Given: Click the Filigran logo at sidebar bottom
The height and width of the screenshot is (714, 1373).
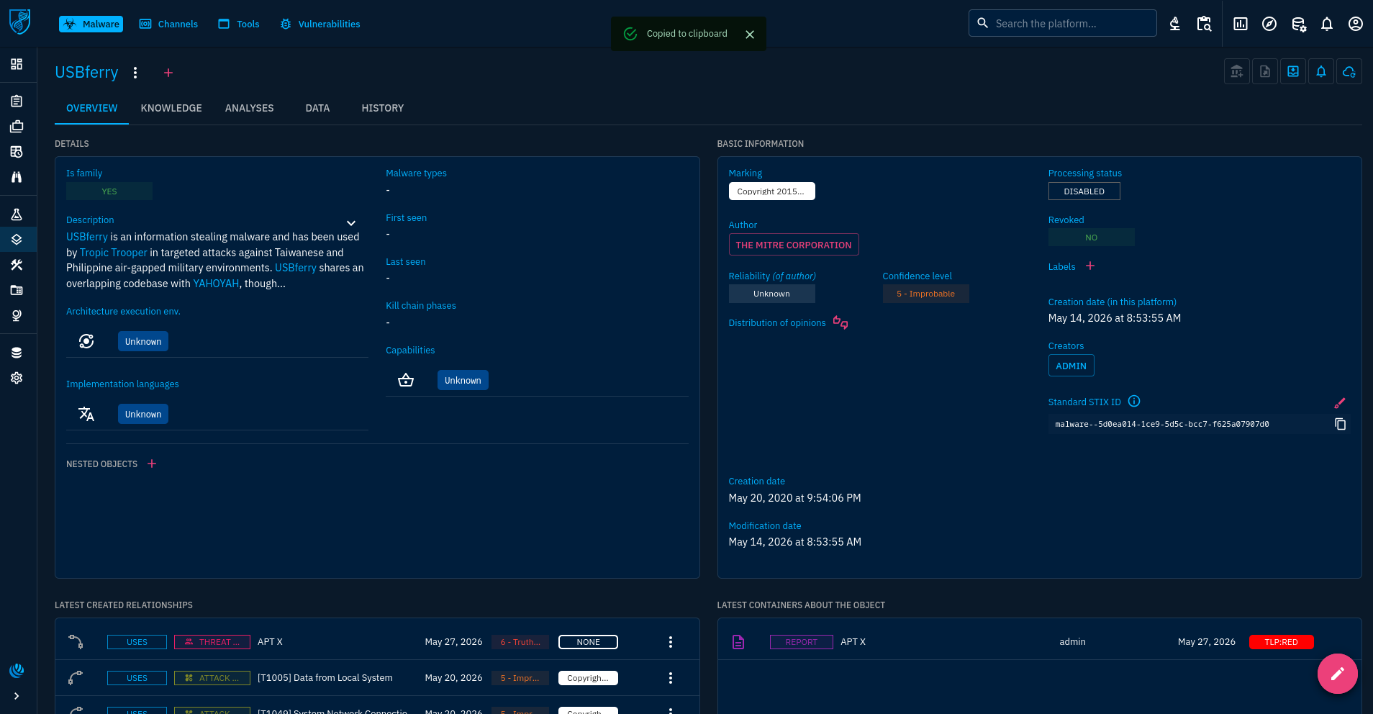Looking at the screenshot, I should point(17,670).
